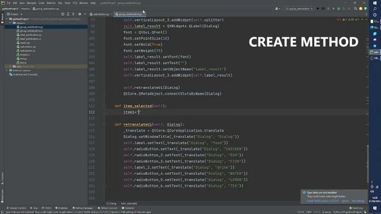
Task: Expand External Libraries node
Action: point(7,70)
